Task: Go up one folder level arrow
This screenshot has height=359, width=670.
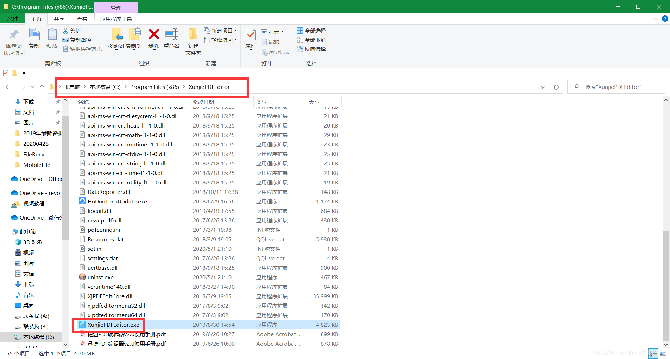Action: click(42, 87)
